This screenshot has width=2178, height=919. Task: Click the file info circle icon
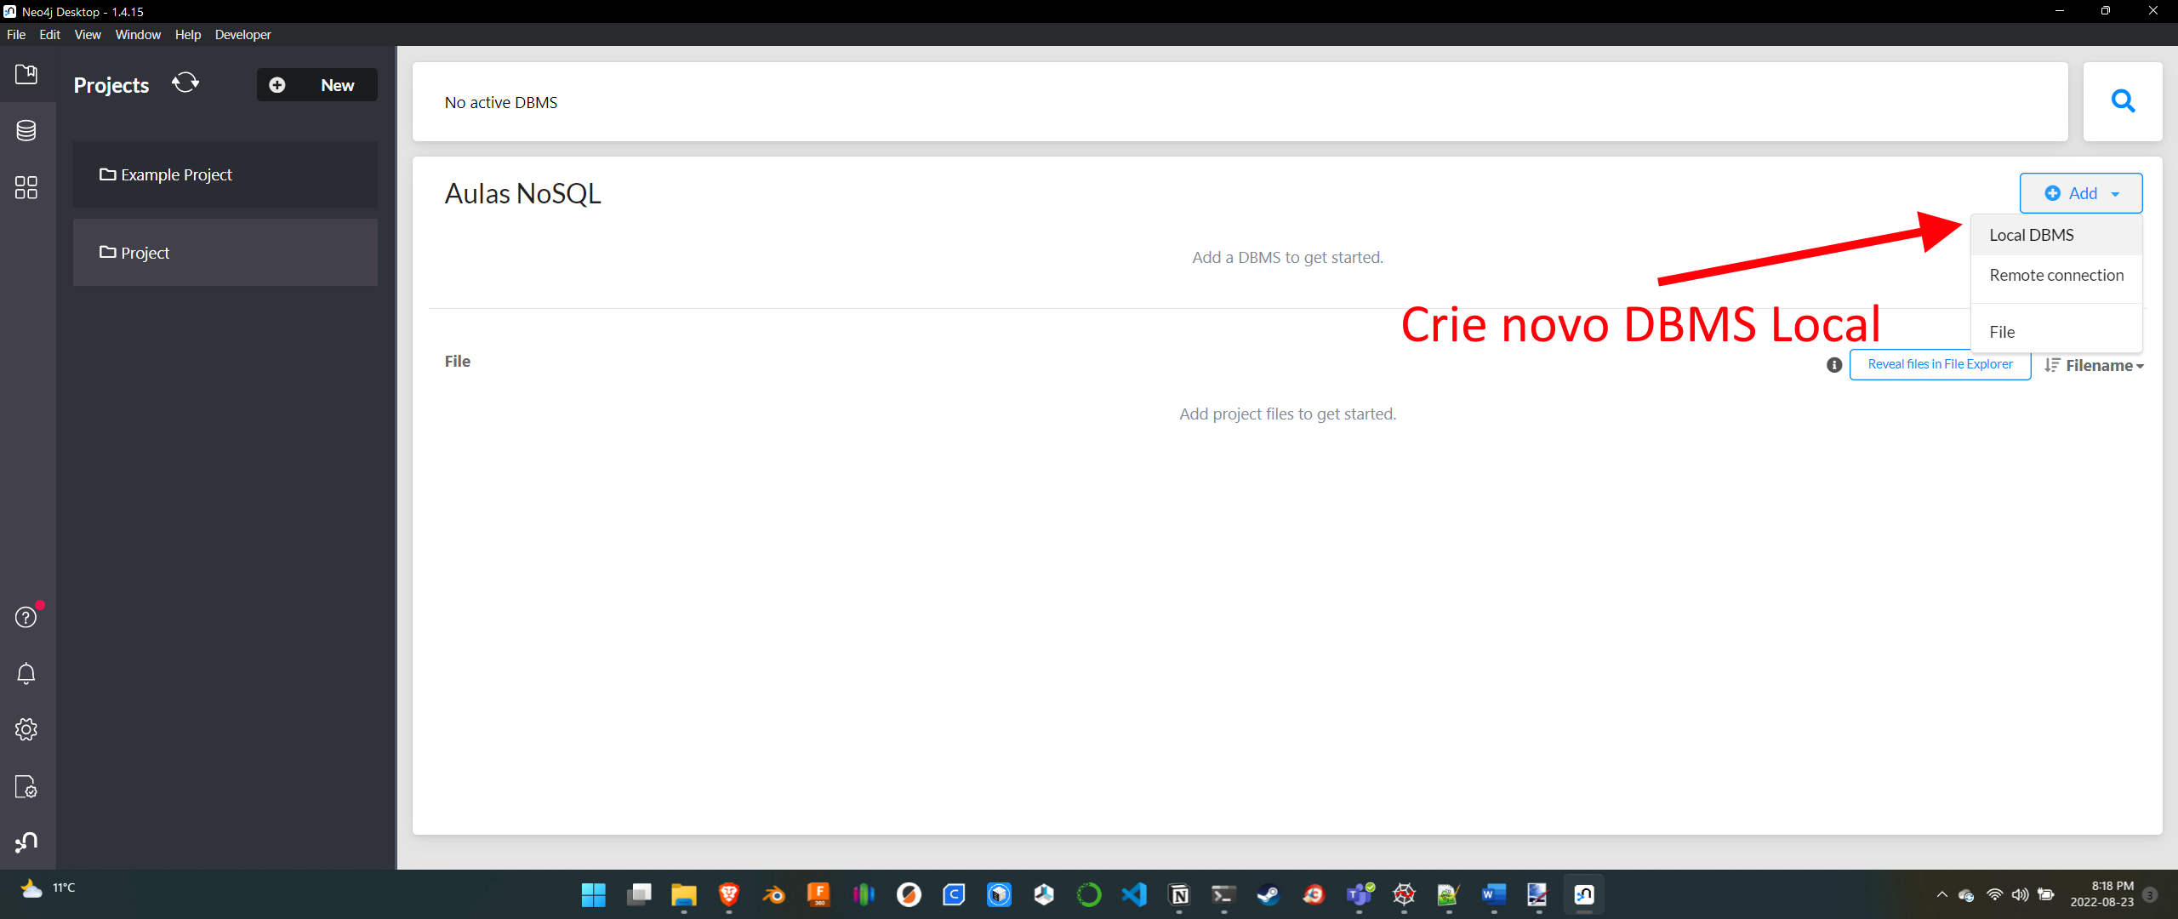(x=1834, y=365)
